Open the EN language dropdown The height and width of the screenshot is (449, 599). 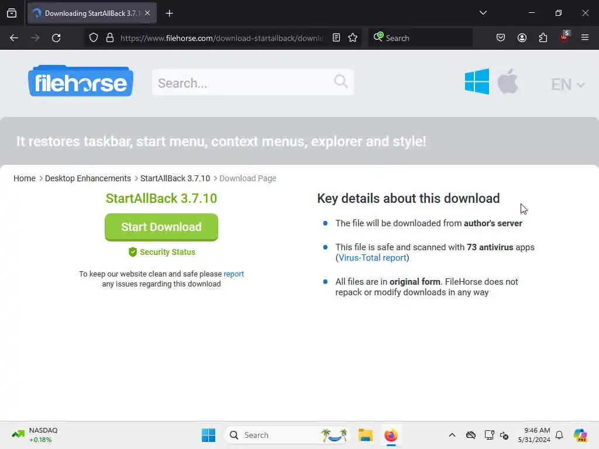point(567,84)
